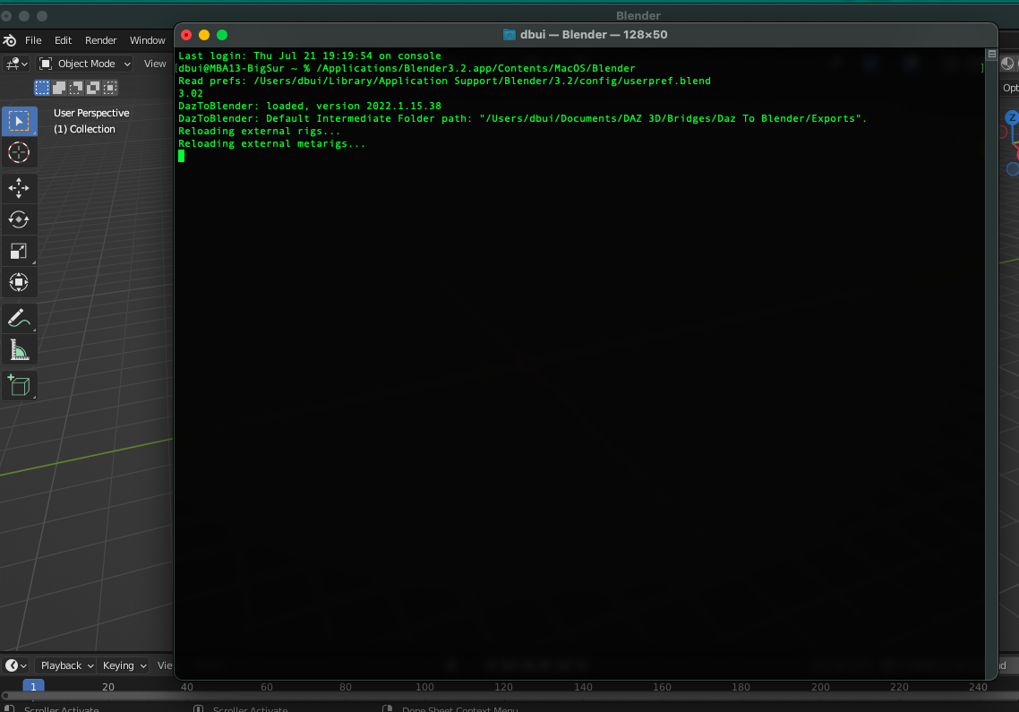
Task: Open the viewport View menu
Action: pyautogui.click(x=154, y=63)
